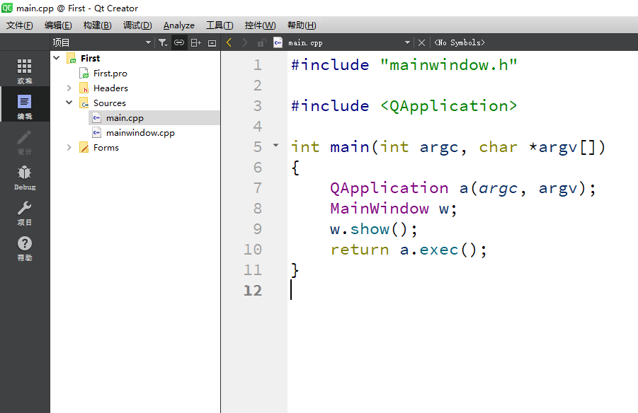Select mainwindow.cpp in project tree
This screenshot has height=413, width=638.
coord(140,132)
